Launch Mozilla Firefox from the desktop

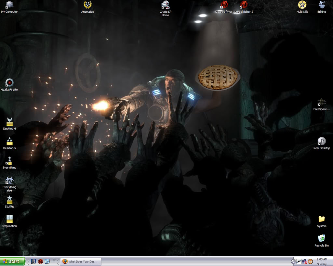click(x=9, y=85)
